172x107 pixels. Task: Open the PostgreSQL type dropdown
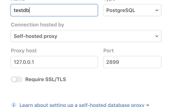pos(132,10)
